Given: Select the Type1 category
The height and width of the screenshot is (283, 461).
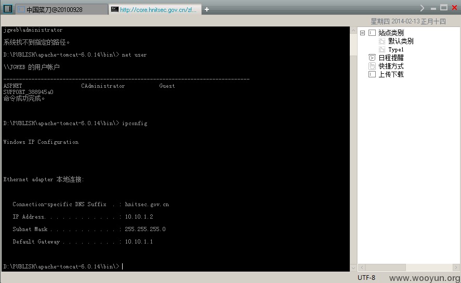Looking at the screenshot, I should coord(396,49).
